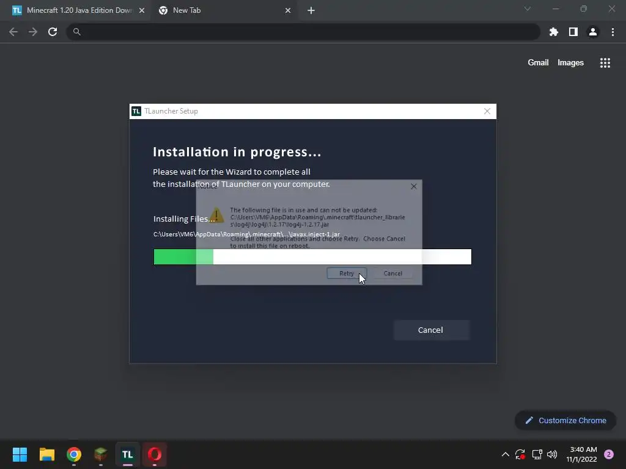Open a new browser tab with plus

coord(311,10)
